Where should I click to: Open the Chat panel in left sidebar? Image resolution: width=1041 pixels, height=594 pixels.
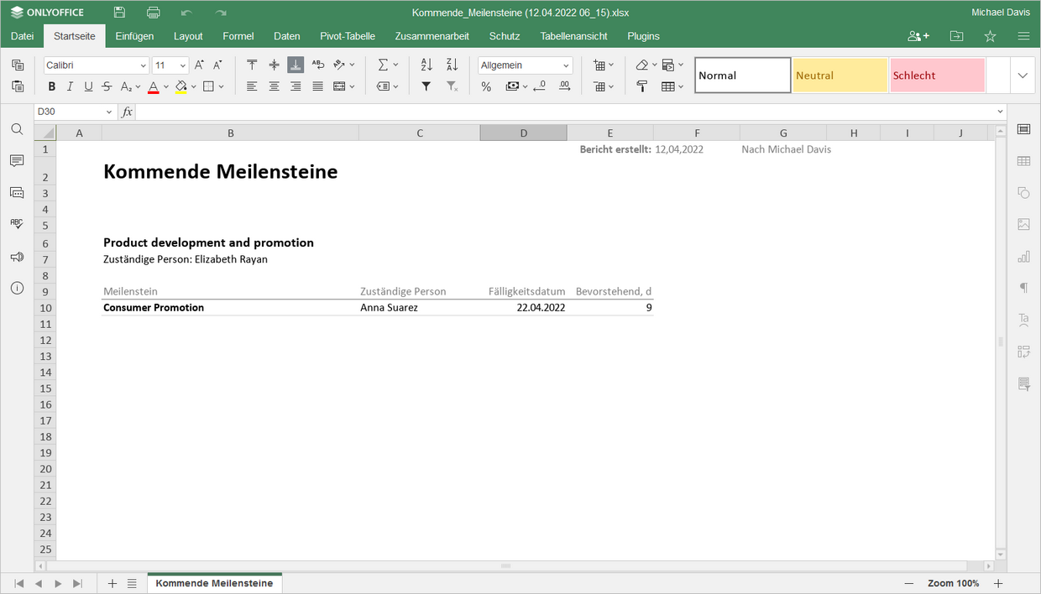(17, 192)
